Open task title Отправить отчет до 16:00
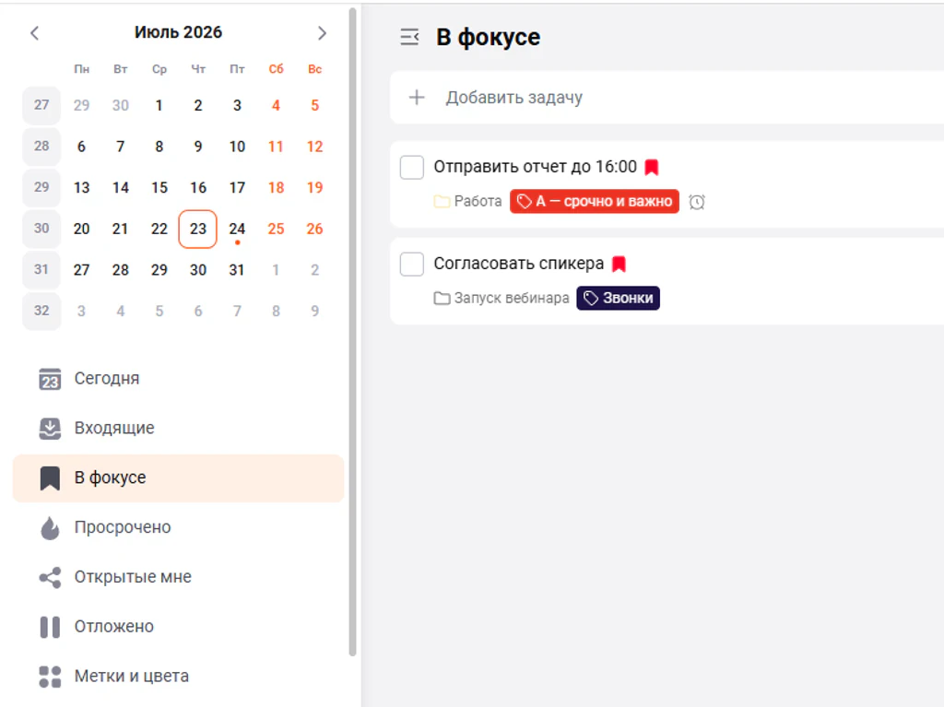 536,167
